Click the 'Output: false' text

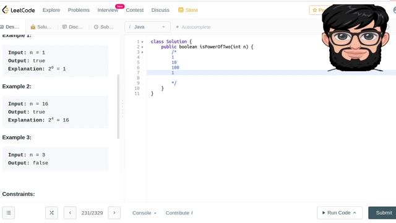click(x=28, y=163)
